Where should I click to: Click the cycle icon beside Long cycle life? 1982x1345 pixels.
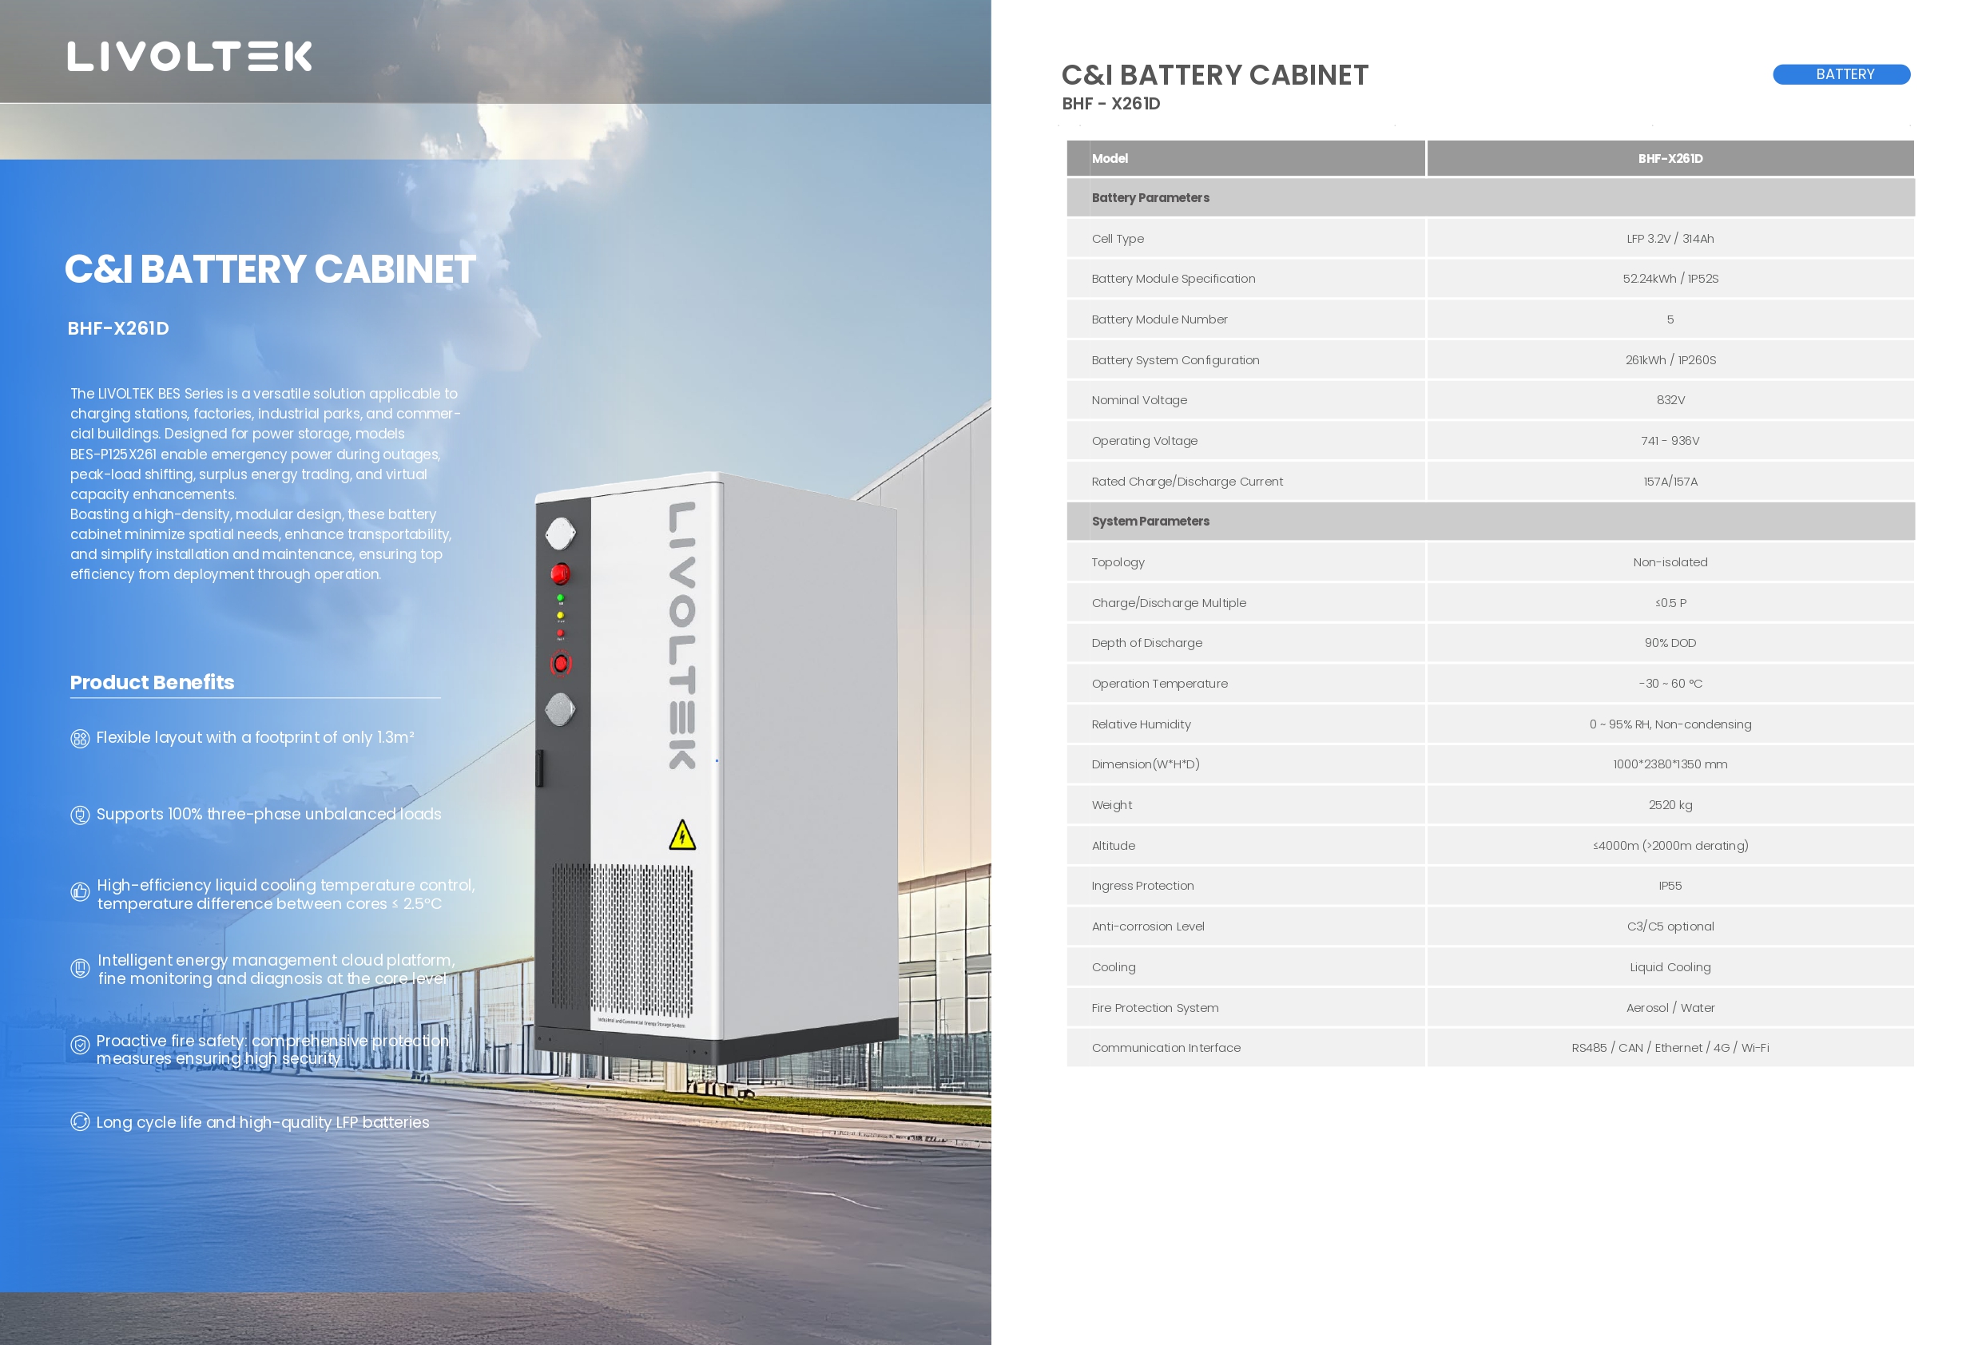tap(79, 1121)
